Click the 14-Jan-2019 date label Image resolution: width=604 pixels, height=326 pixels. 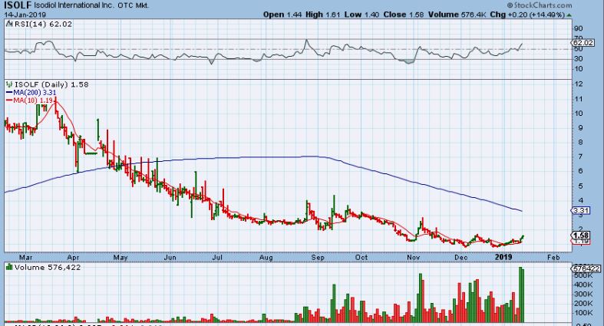coord(25,15)
